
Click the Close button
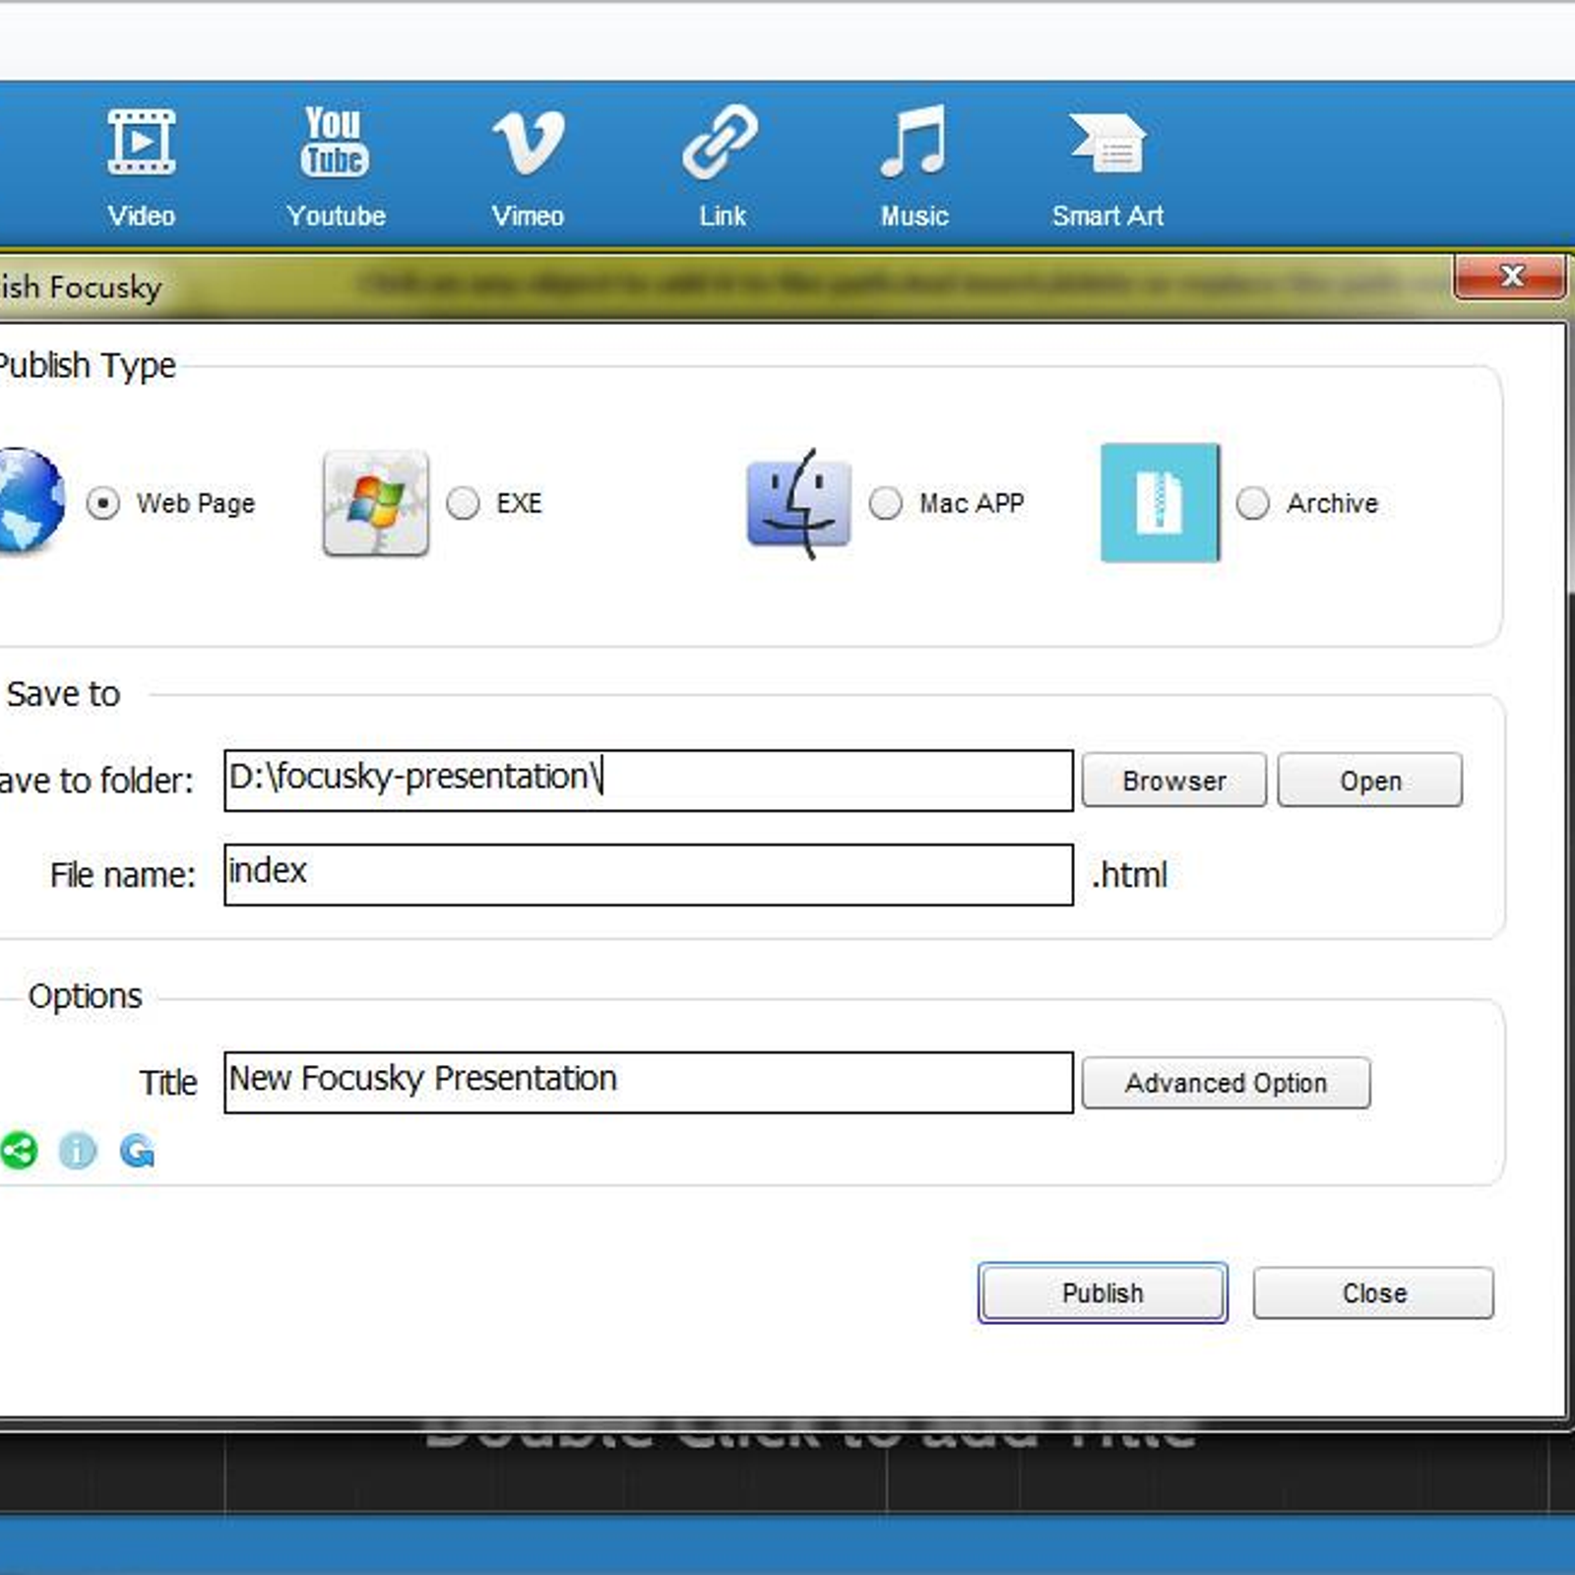click(1373, 1292)
